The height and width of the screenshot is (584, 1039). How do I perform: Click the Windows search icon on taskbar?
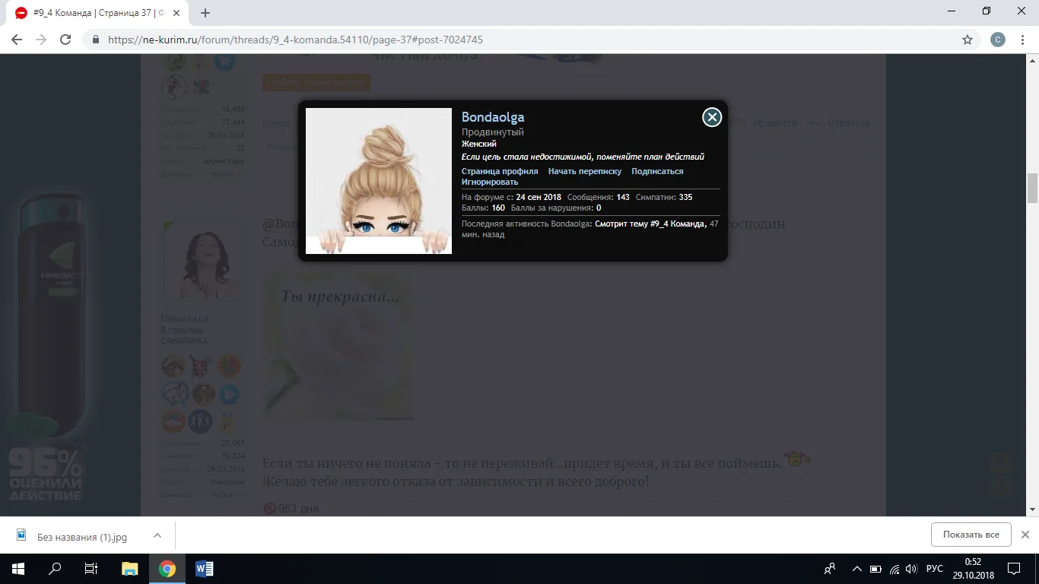[53, 568]
